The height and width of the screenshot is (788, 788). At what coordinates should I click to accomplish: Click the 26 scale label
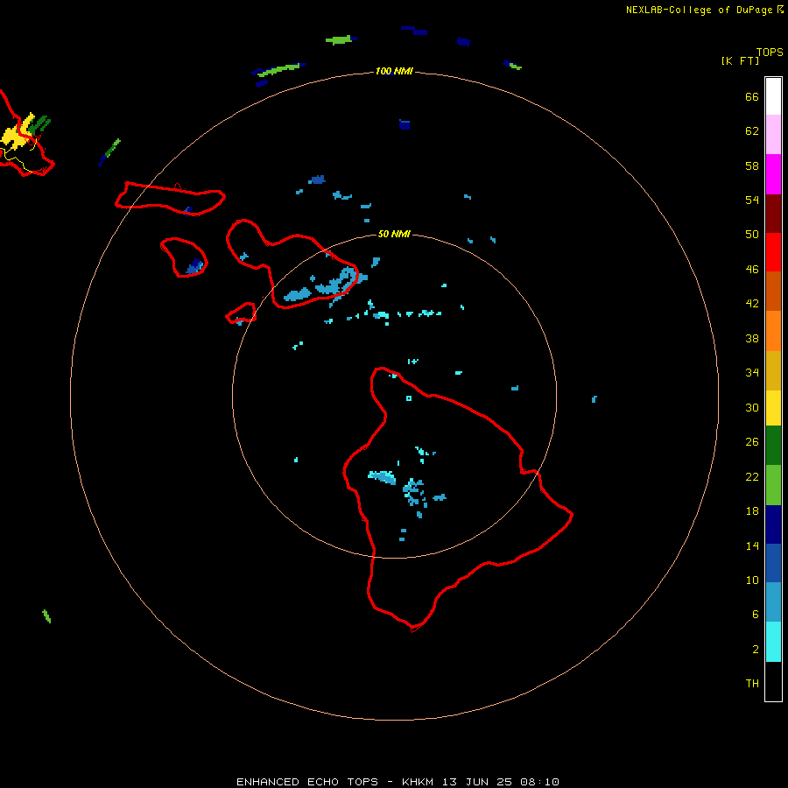752,442
